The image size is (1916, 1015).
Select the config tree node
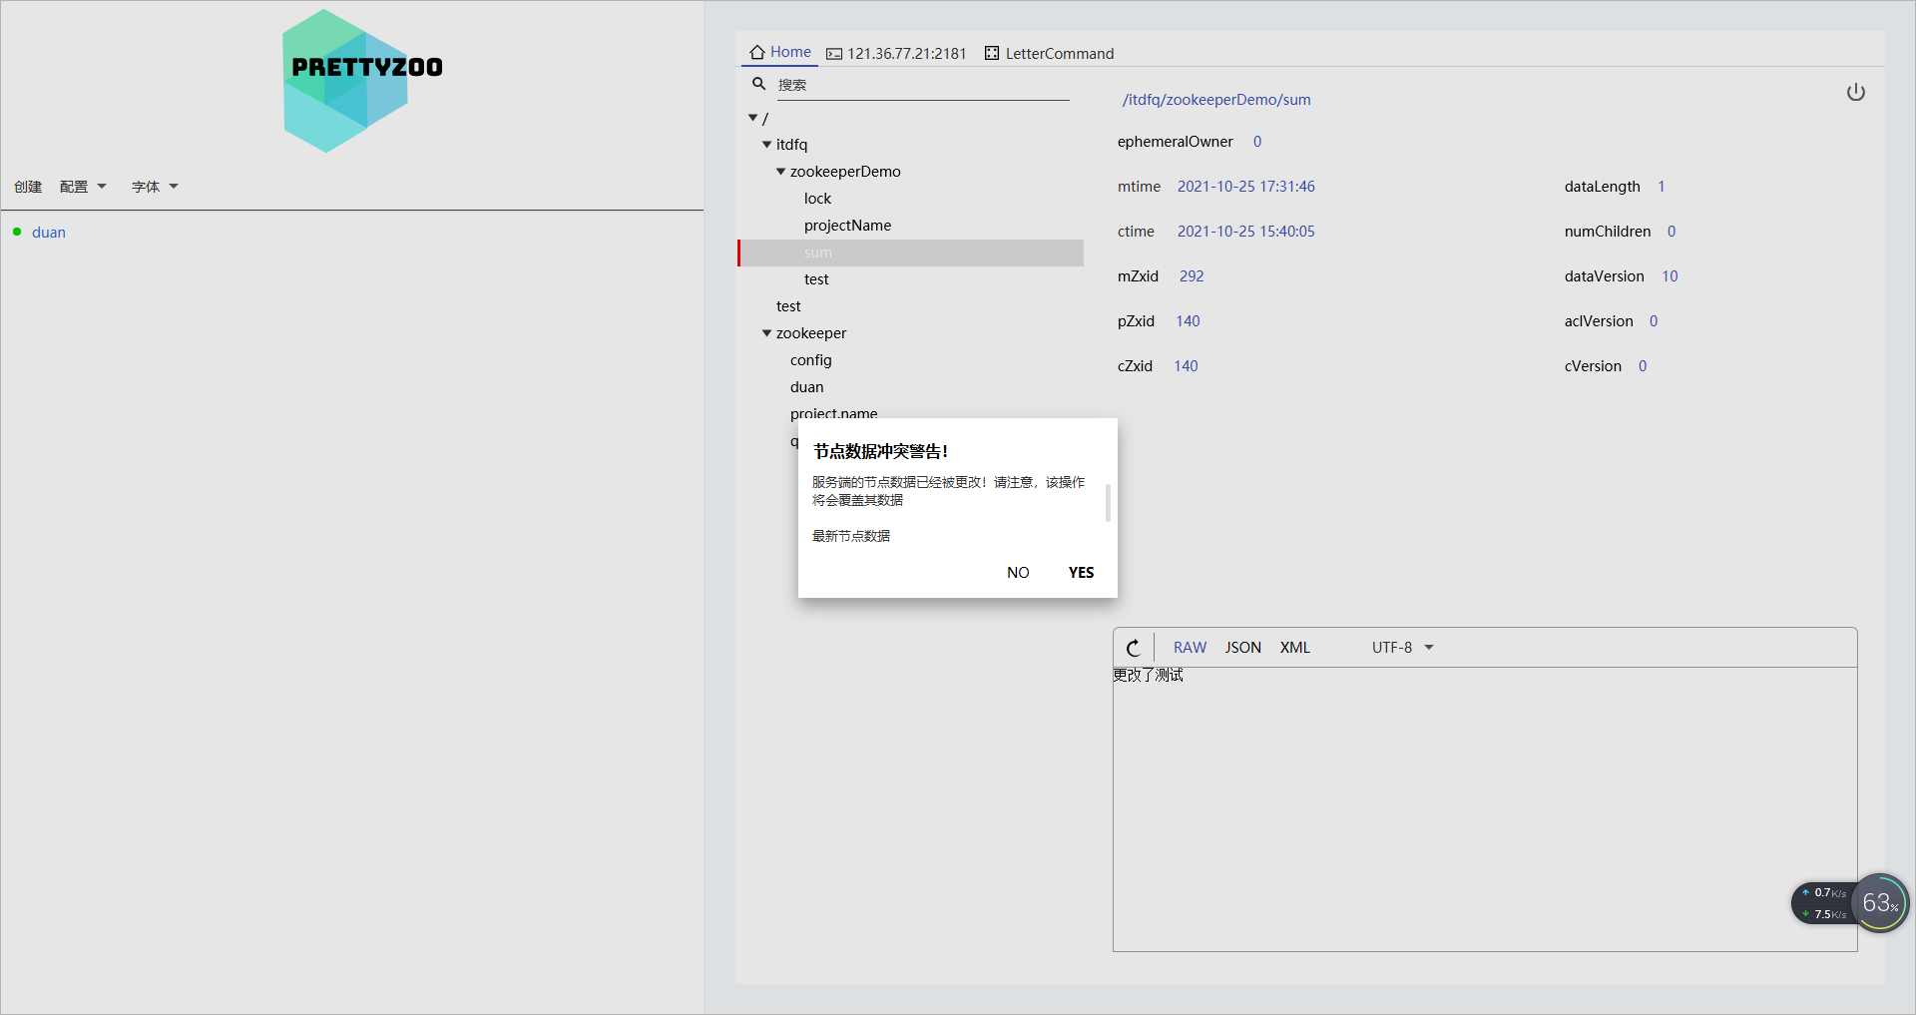(810, 360)
